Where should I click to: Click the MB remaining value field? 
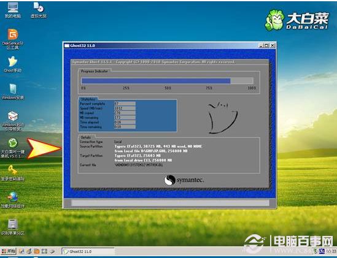point(125,118)
